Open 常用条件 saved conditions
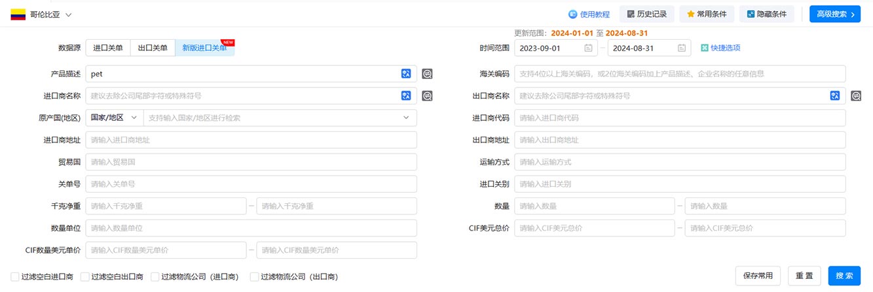873x292 pixels. pos(707,14)
